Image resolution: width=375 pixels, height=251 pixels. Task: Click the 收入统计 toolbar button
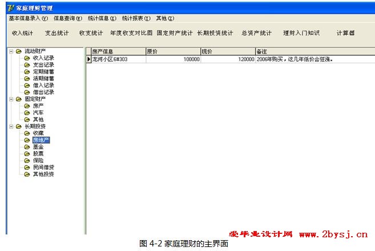click(23, 33)
